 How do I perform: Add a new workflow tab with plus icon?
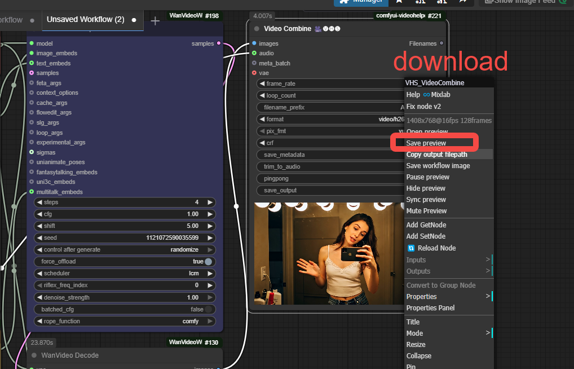click(155, 21)
